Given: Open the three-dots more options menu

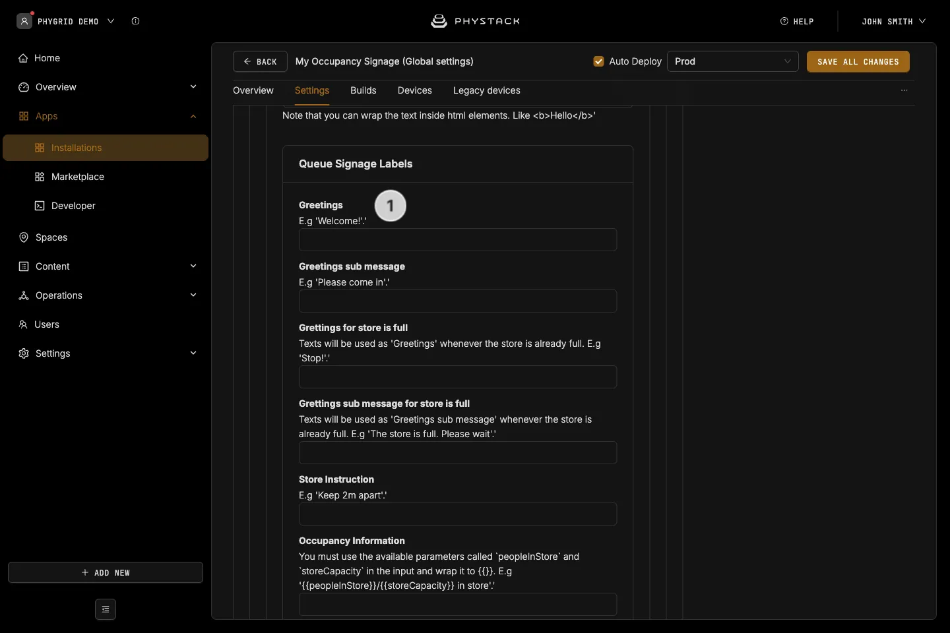Looking at the screenshot, I should tap(904, 90).
